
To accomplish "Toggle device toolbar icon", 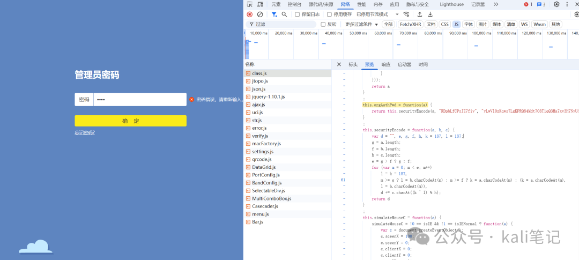I will (x=261, y=4).
